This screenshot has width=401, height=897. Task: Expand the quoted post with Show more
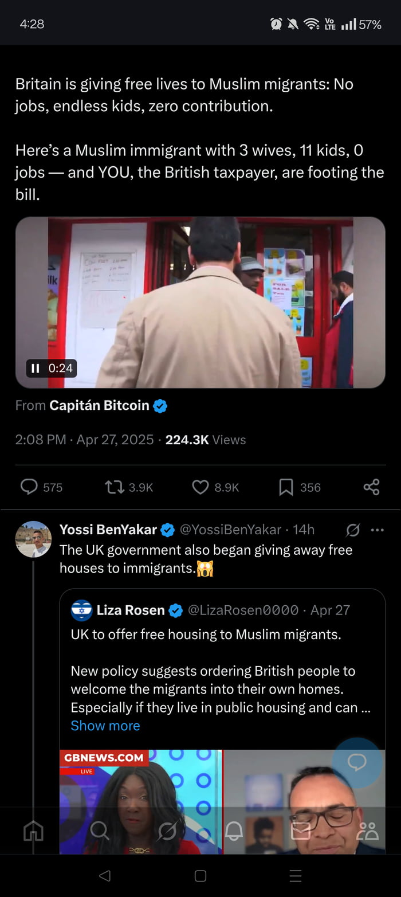[105, 726]
